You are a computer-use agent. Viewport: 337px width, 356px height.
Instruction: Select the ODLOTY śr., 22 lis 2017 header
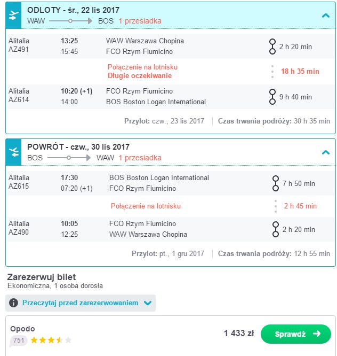(x=73, y=10)
